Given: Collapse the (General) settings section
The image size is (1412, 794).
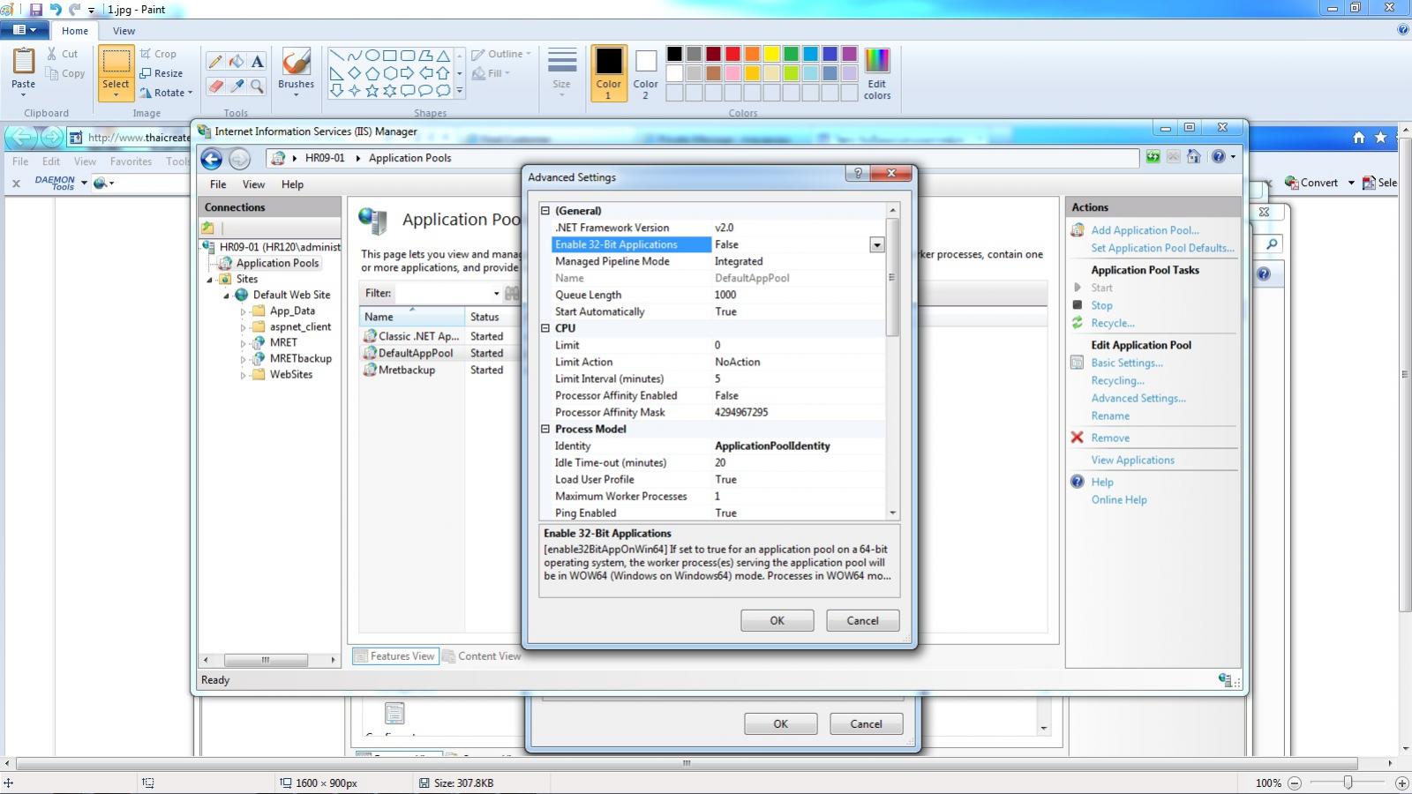Looking at the screenshot, I should 545,211.
